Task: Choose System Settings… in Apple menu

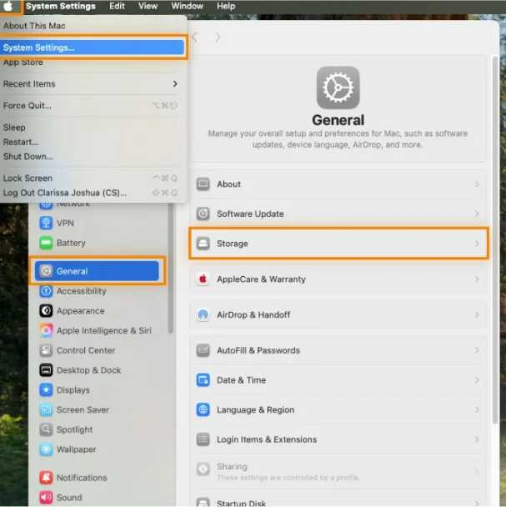Action: 93,48
